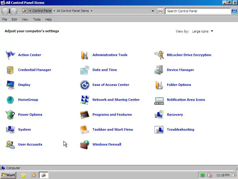Click the Notification Area Icons icon
This screenshot has height=179, width=238.
(159, 101)
